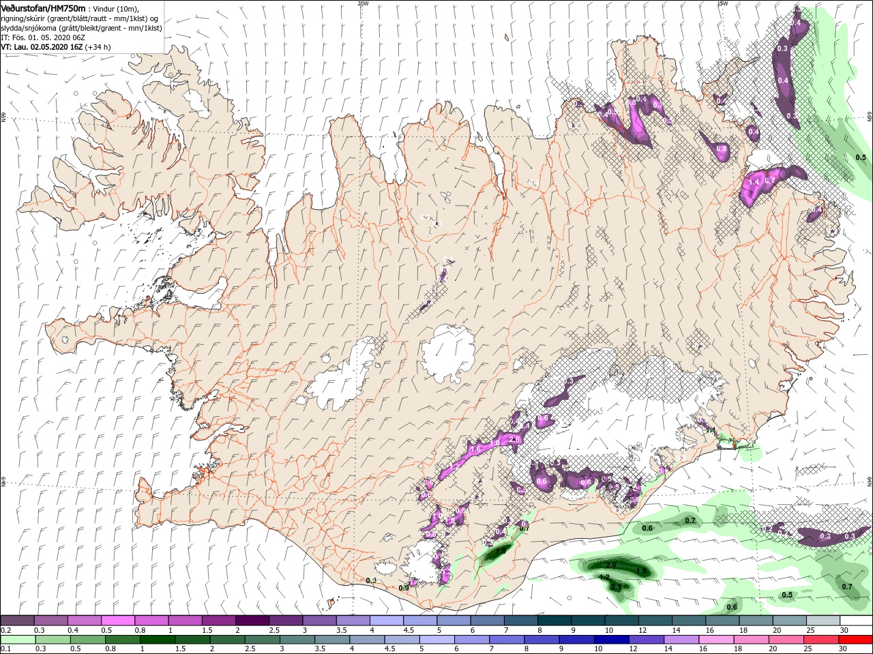The image size is (873, 654).
Task: Pick the snow legend swatch starting at 0.2
Action: (x=18, y=620)
